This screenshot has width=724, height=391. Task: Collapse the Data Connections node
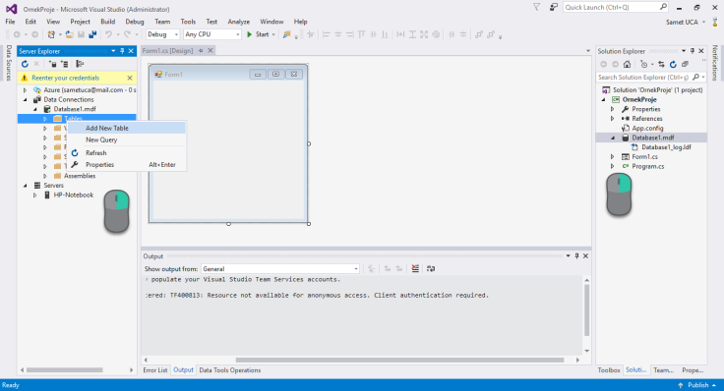(x=26, y=99)
